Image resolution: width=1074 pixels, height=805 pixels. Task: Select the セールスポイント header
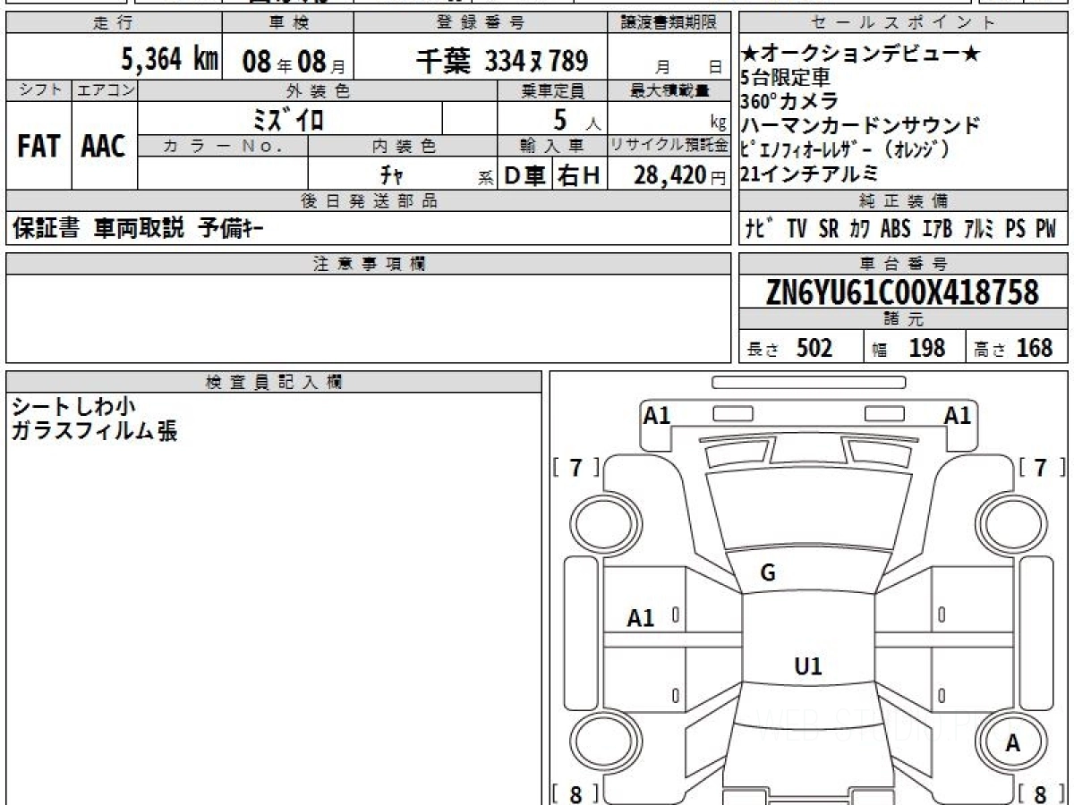[x=904, y=23]
